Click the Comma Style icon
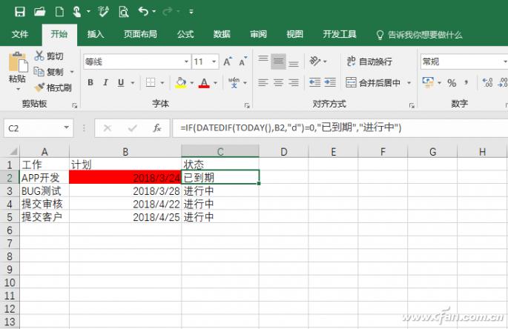 (466, 82)
